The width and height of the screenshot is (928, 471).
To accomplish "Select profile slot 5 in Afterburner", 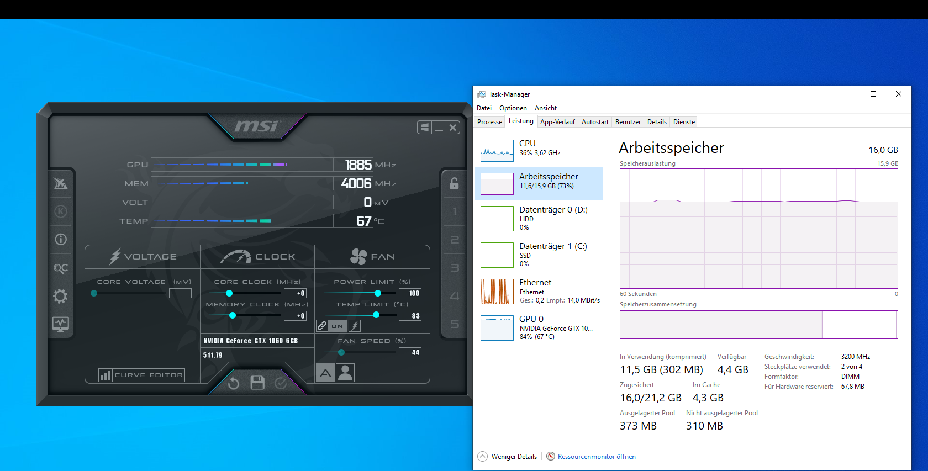I will click(454, 324).
